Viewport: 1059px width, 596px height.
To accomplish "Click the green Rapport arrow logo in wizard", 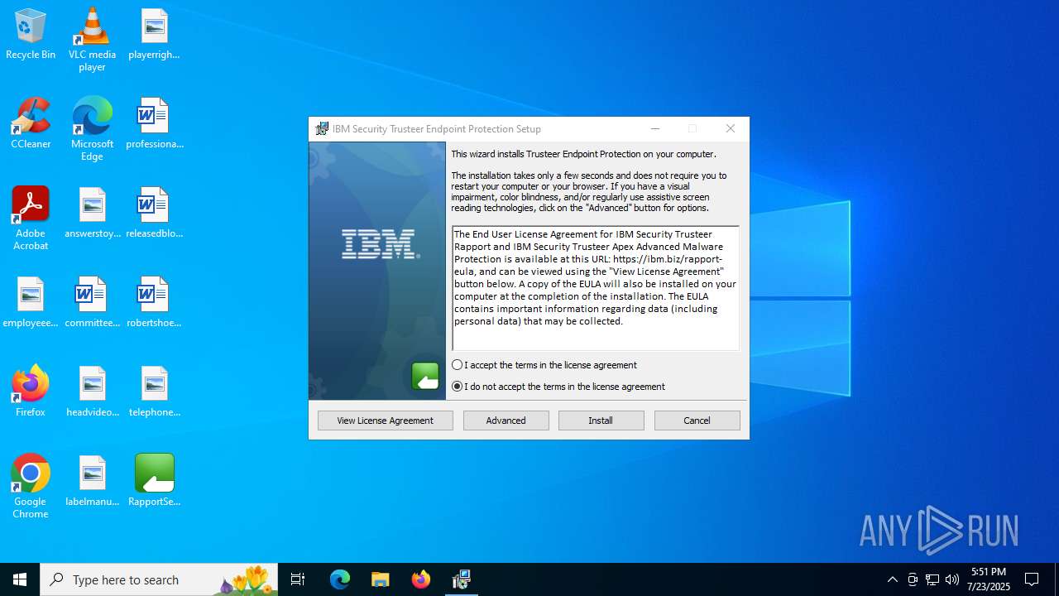I will point(425,377).
